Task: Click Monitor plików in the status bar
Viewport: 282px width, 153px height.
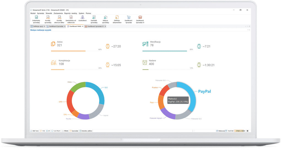Action: pos(86,131)
